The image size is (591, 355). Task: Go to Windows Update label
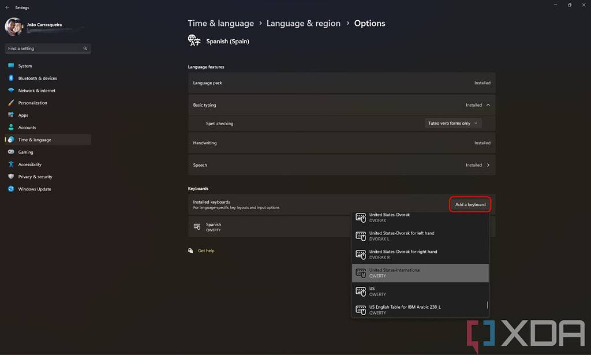pos(34,189)
